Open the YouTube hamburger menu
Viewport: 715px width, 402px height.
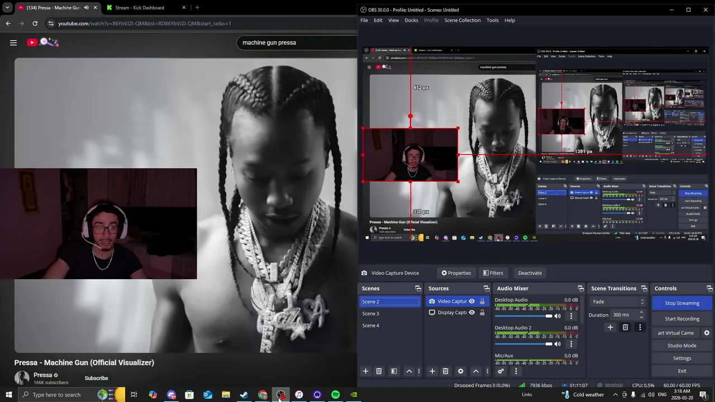tap(13, 42)
